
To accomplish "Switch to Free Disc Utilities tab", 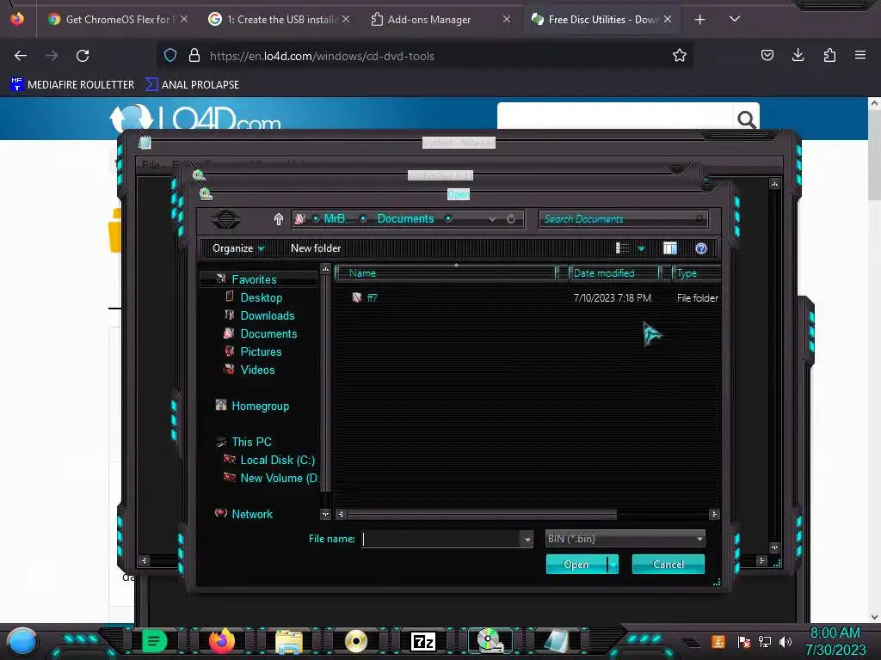I will click(601, 19).
